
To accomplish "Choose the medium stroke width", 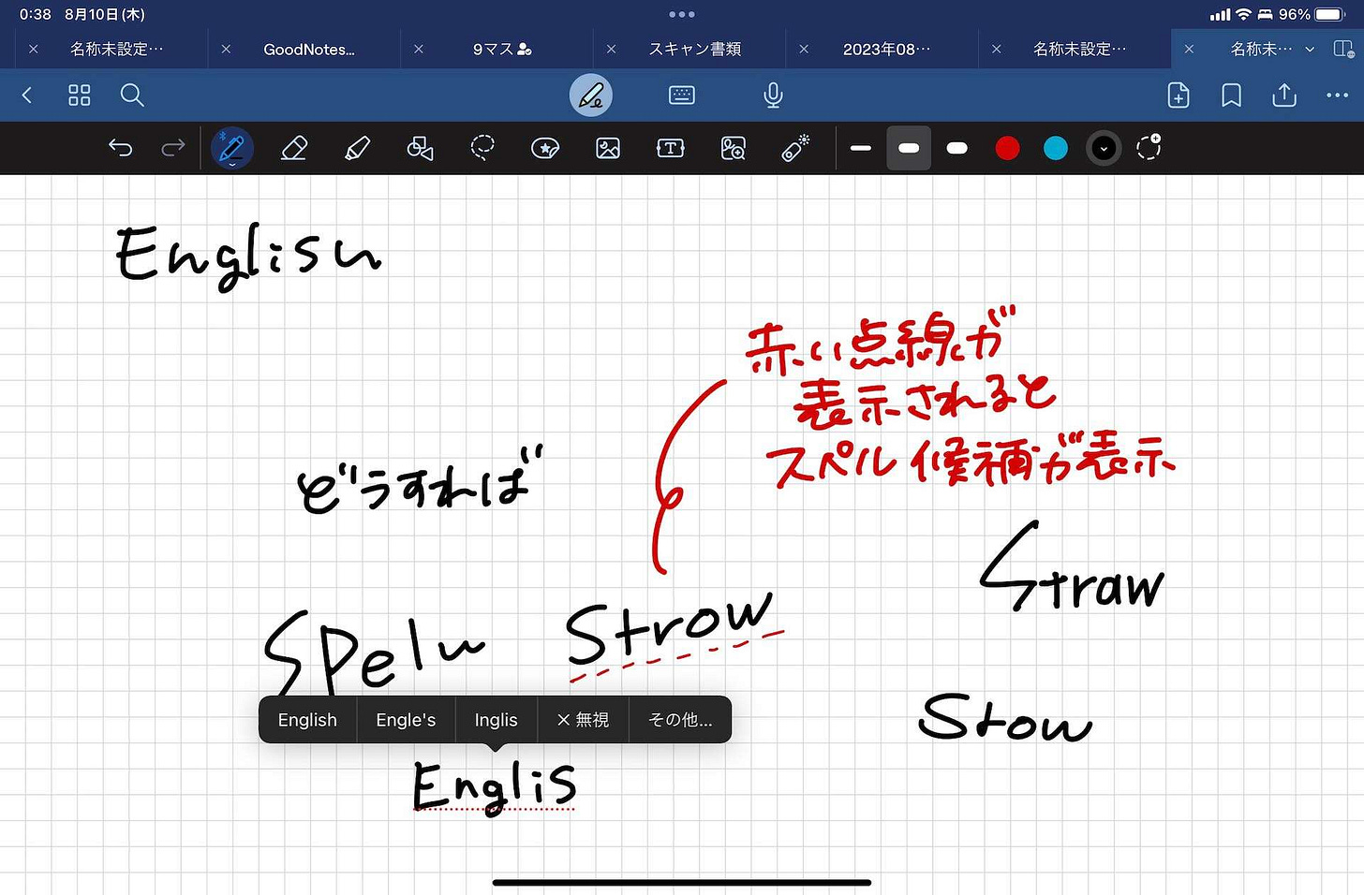I will point(909,148).
